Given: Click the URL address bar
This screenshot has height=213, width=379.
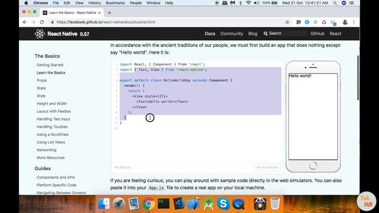Looking at the screenshot, I should (x=167, y=22).
